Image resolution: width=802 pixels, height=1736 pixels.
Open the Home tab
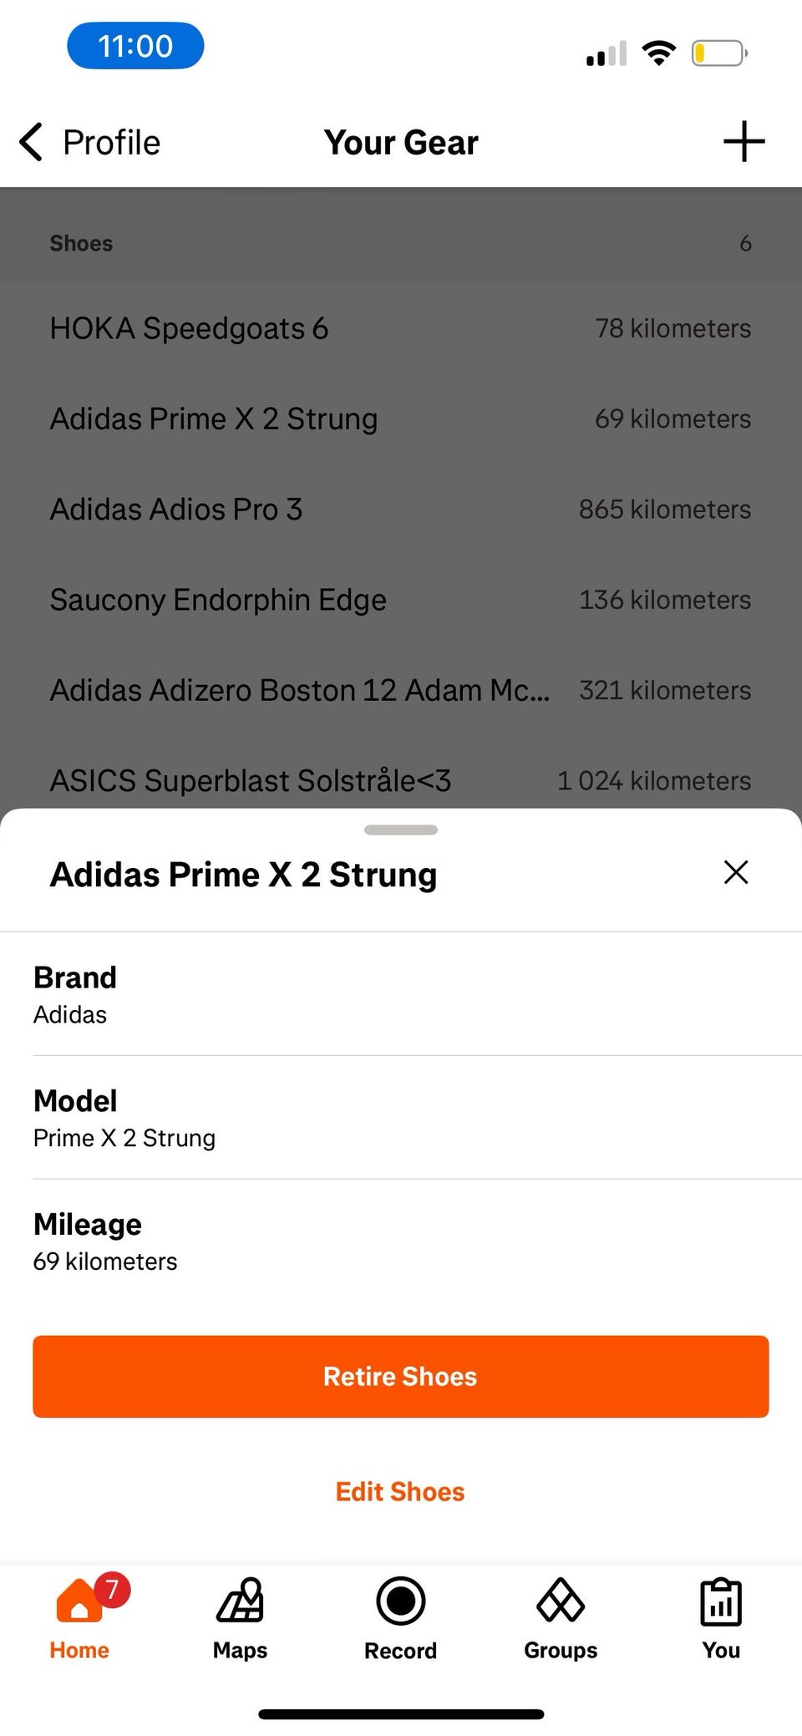[x=79, y=1618]
